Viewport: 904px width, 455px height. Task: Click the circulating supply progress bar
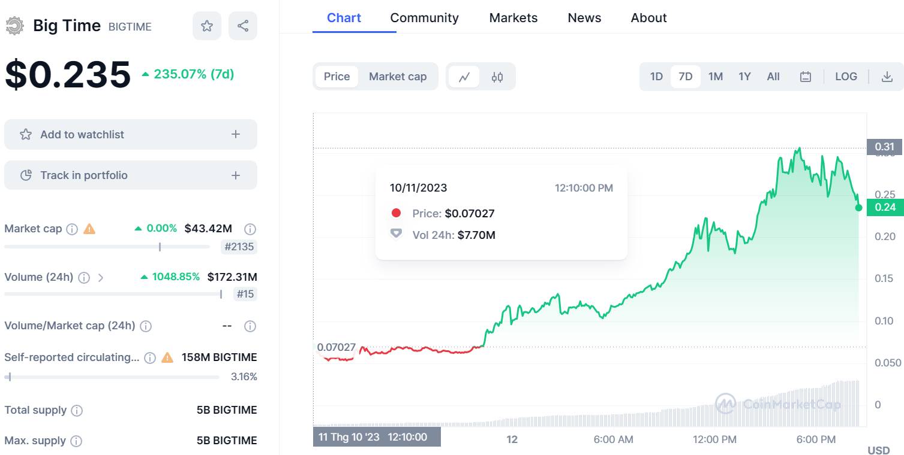(112, 377)
